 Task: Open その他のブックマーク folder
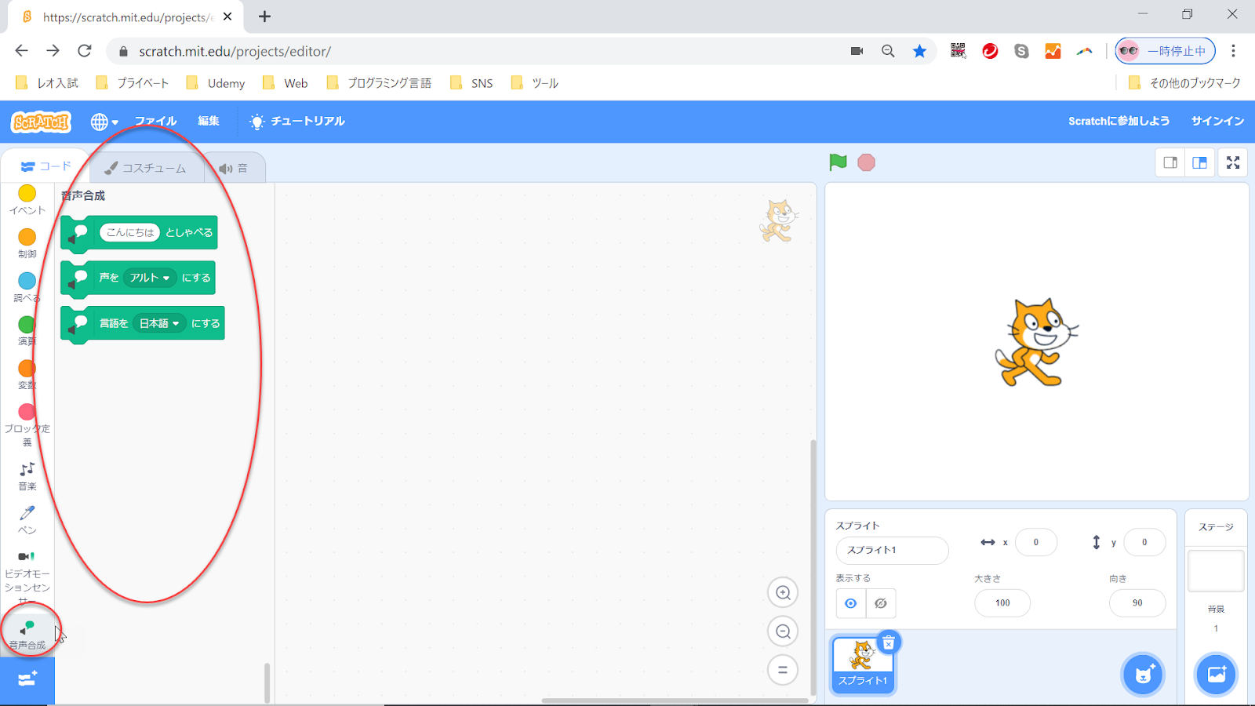tap(1184, 83)
